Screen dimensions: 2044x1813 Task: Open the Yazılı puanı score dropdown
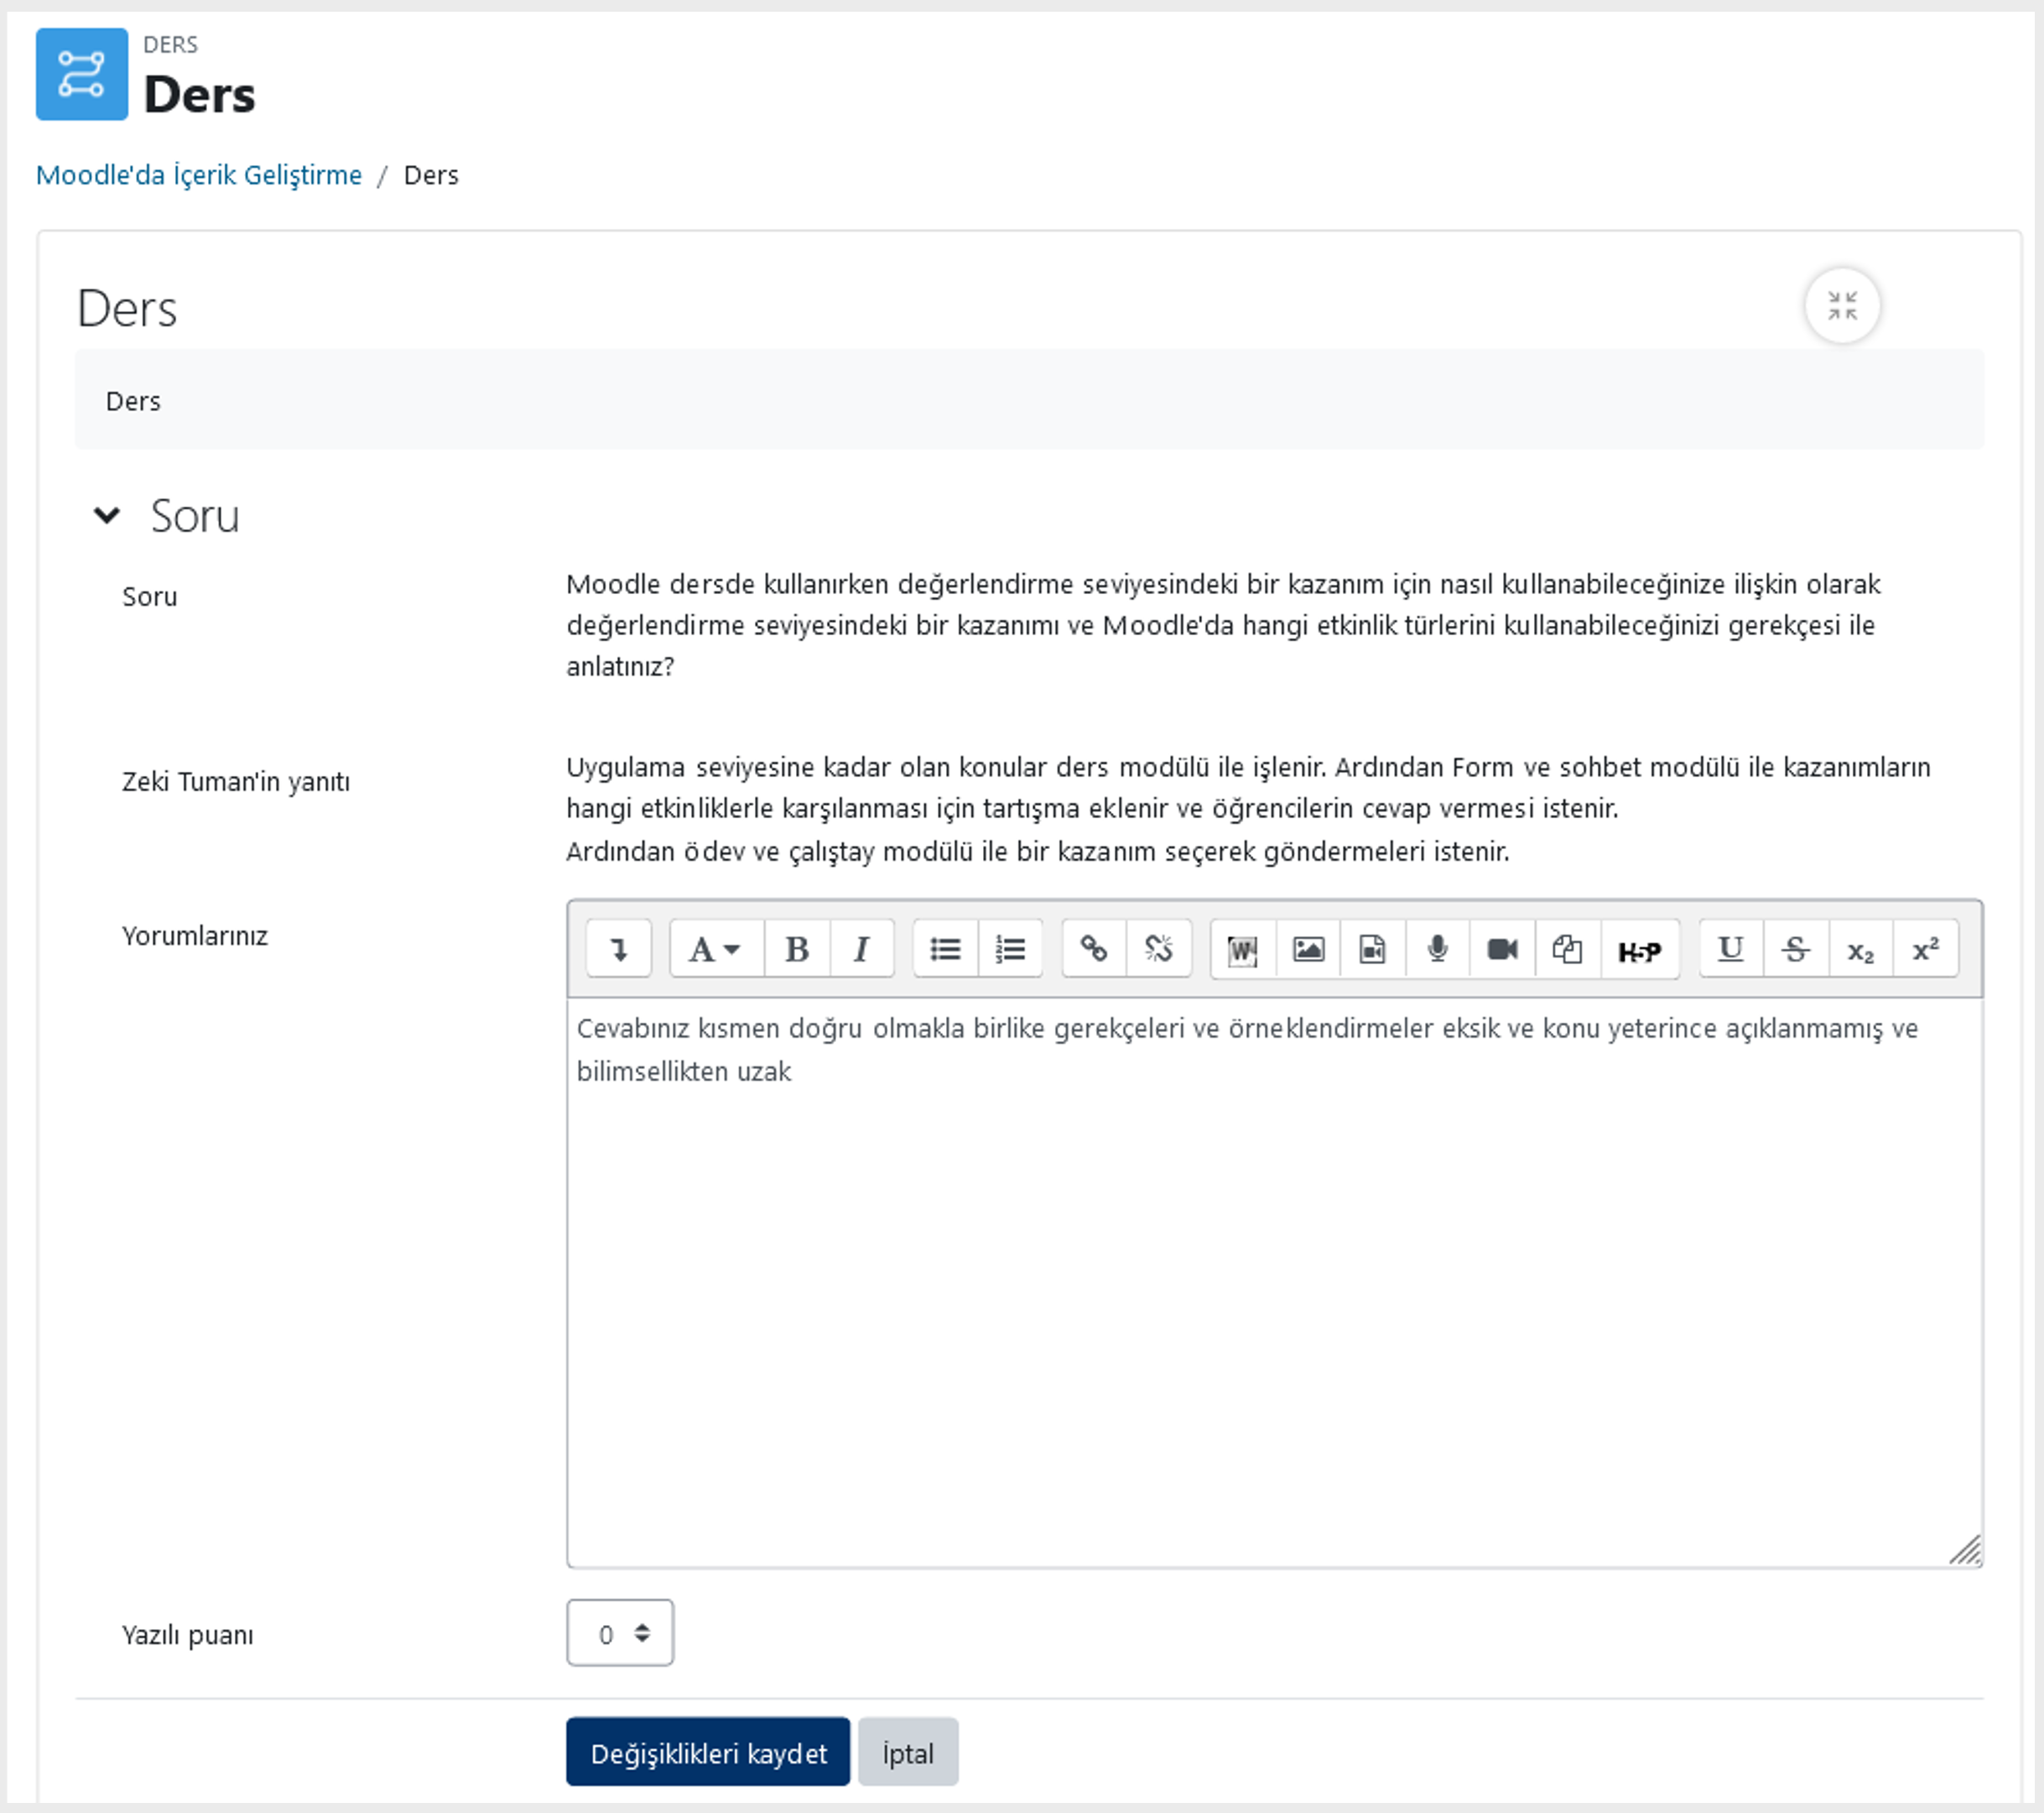coord(620,1633)
